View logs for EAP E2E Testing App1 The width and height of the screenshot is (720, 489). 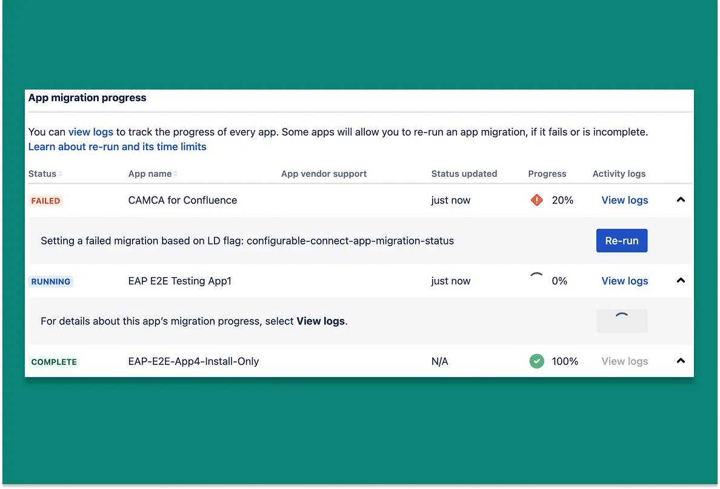pyautogui.click(x=624, y=281)
